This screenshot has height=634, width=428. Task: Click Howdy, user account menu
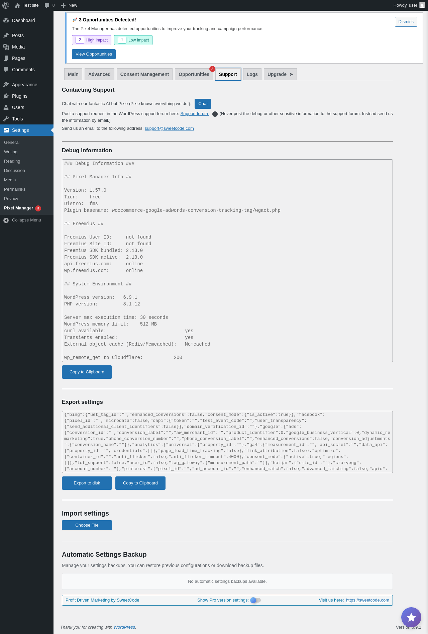[409, 5]
